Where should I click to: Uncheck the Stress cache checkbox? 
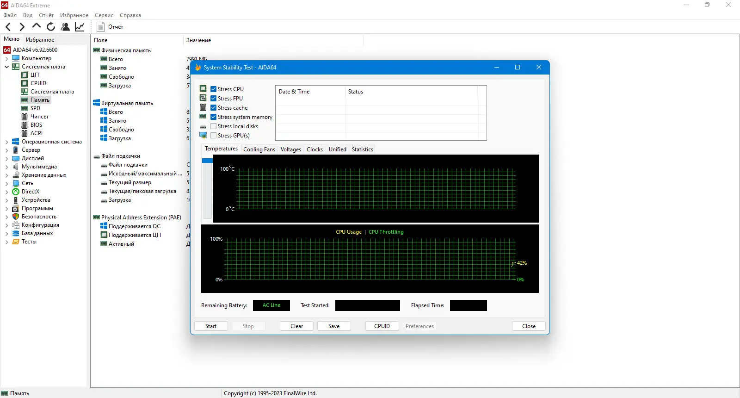click(213, 108)
